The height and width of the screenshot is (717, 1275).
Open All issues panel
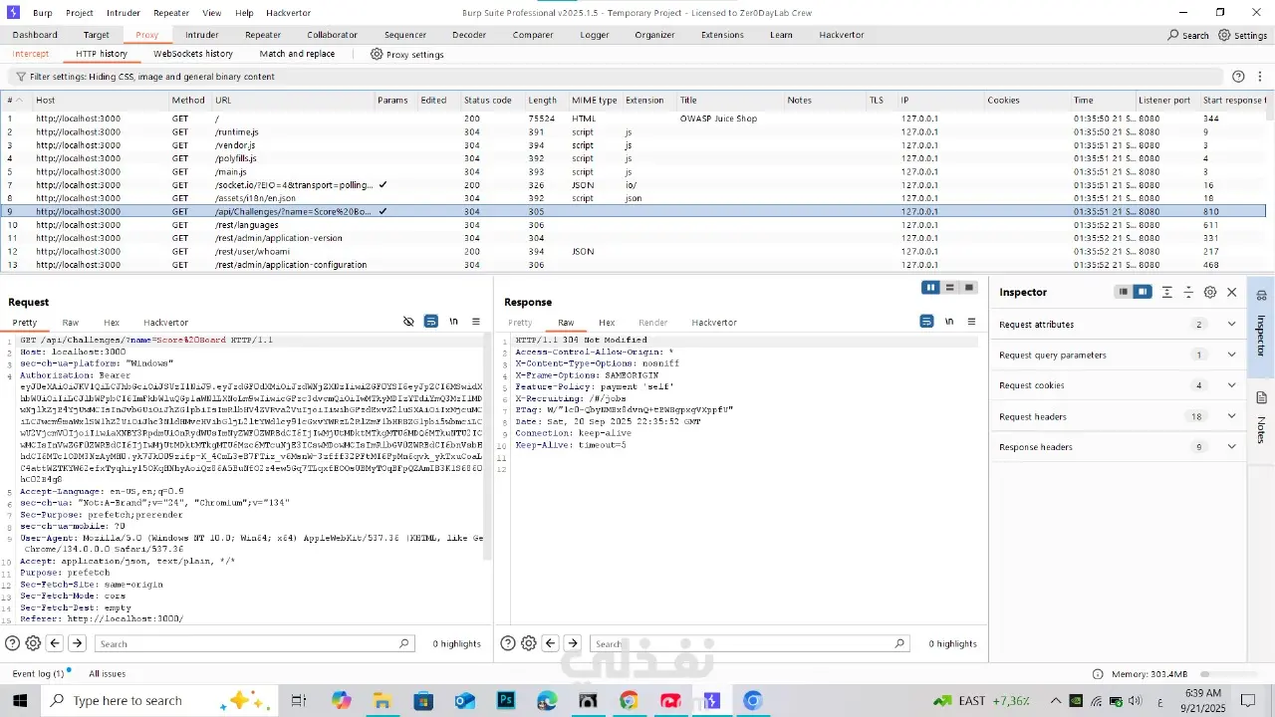(108, 674)
